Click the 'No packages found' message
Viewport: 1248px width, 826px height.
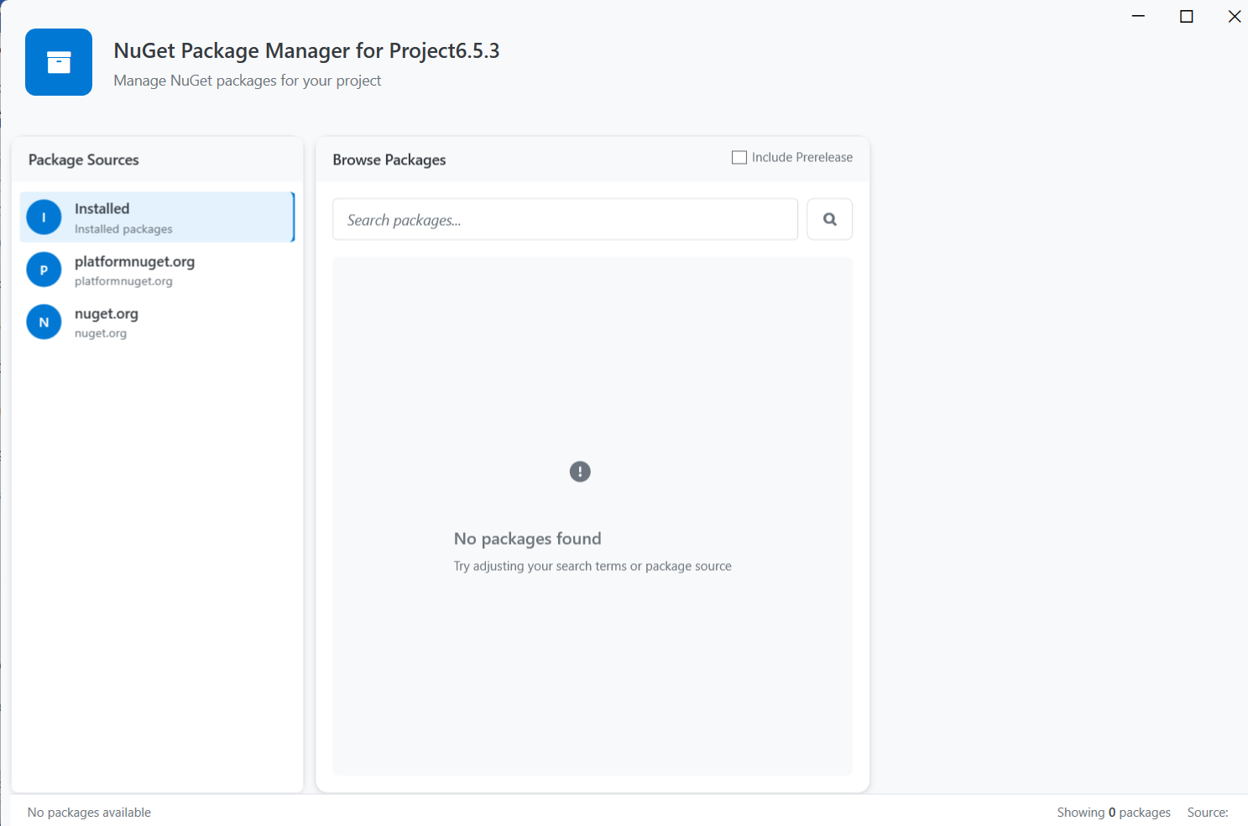[528, 539]
